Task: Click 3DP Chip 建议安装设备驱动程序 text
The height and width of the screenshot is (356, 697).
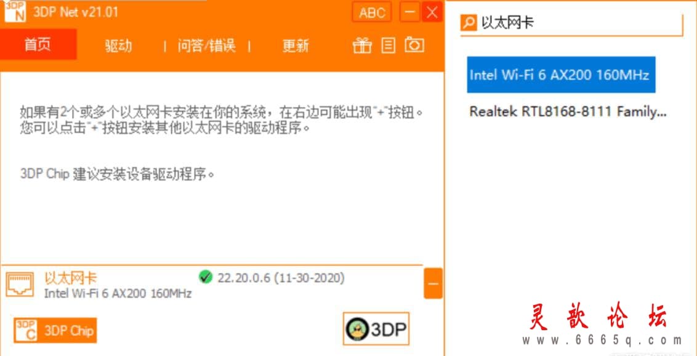Action: coord(118,173)
